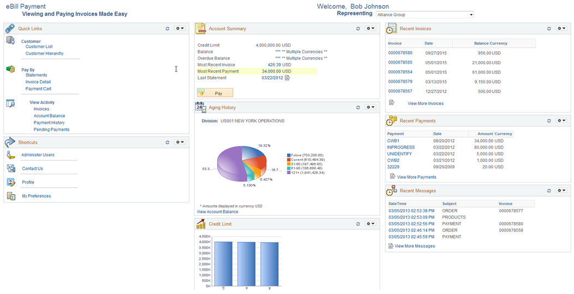574x294 pixels.
Task: Click the 03/22/2012 Last Statement date
Action: [272, 78]
